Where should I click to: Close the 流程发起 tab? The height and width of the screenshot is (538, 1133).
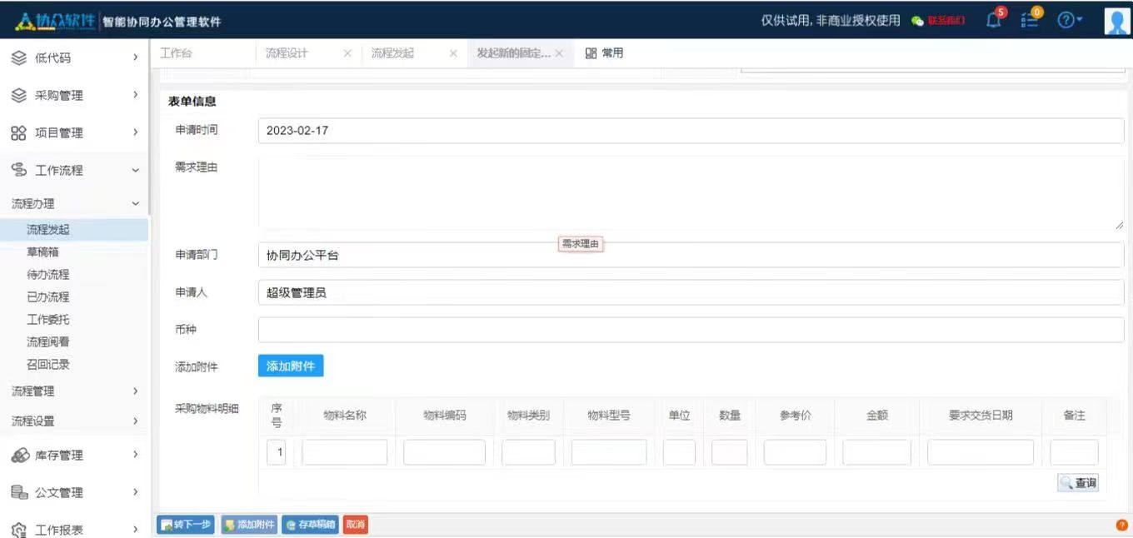coord(453,53)
